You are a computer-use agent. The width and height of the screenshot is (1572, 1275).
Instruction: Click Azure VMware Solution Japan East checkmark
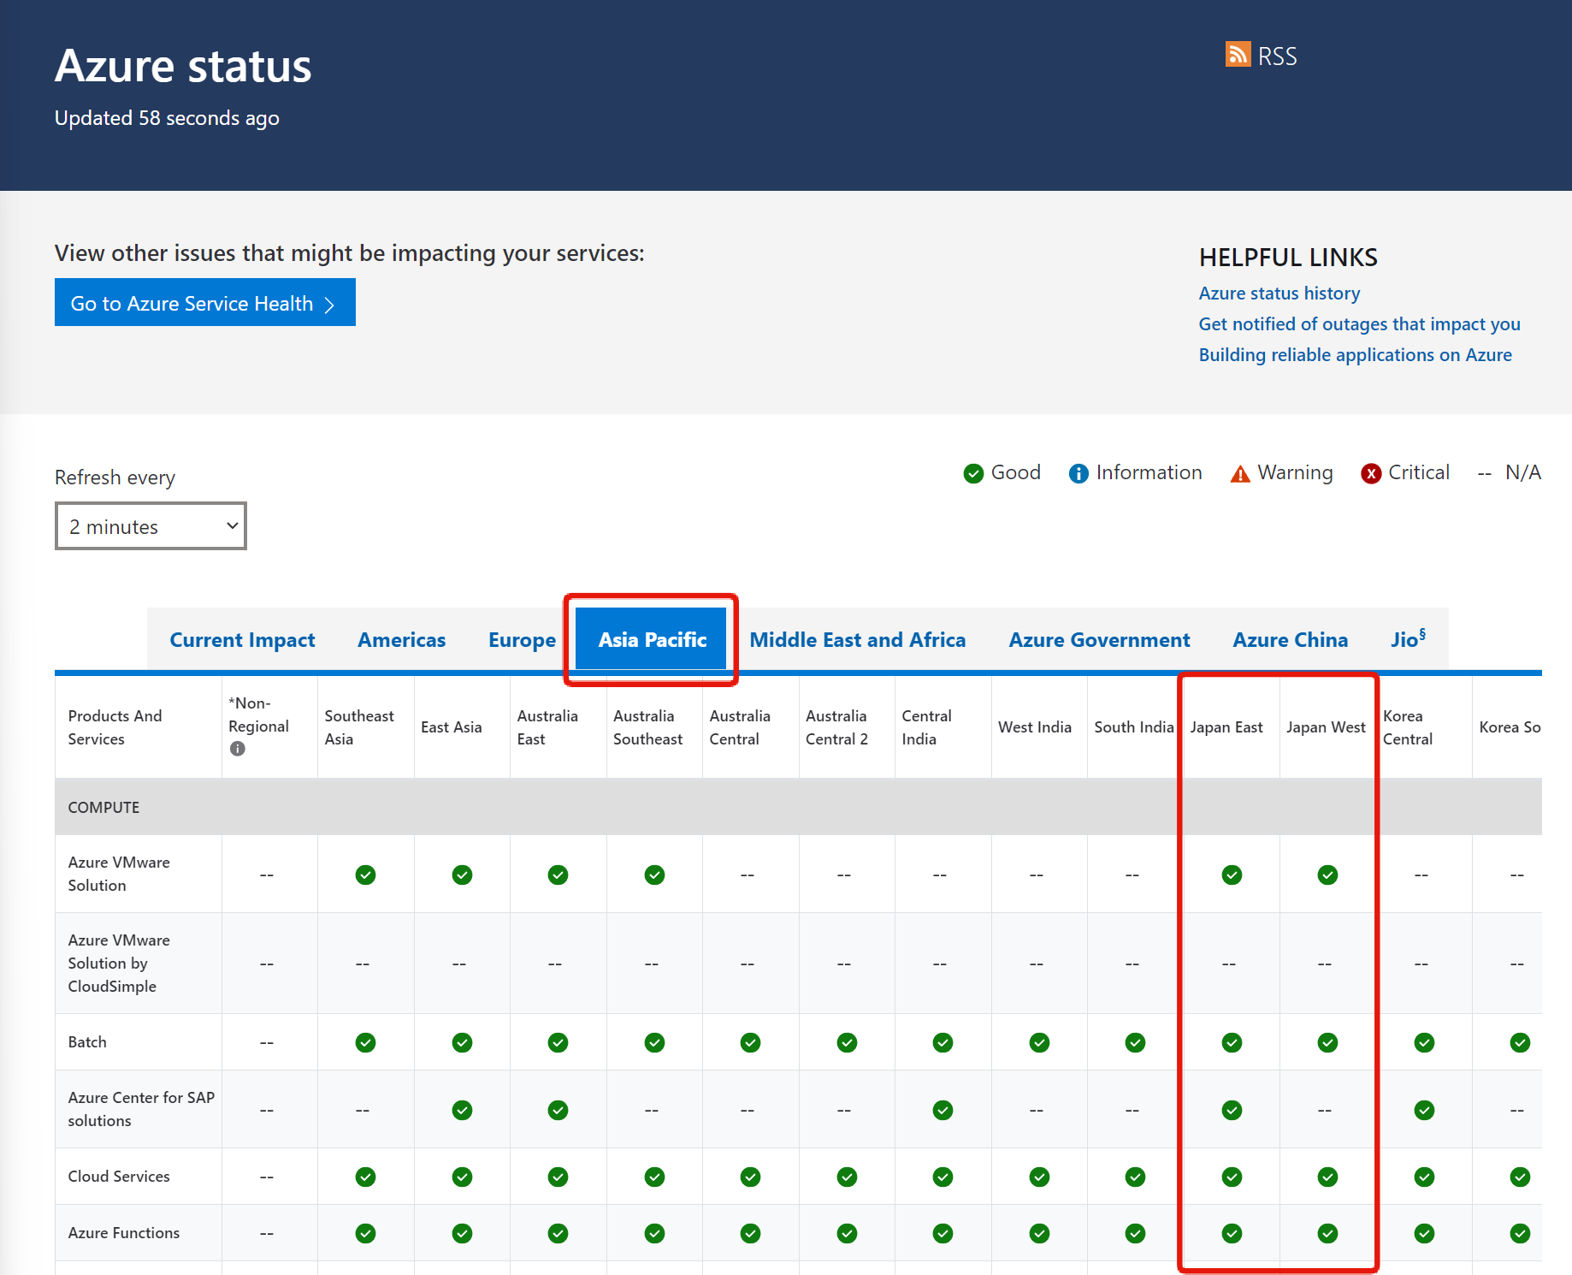[x=1232, y=875]
